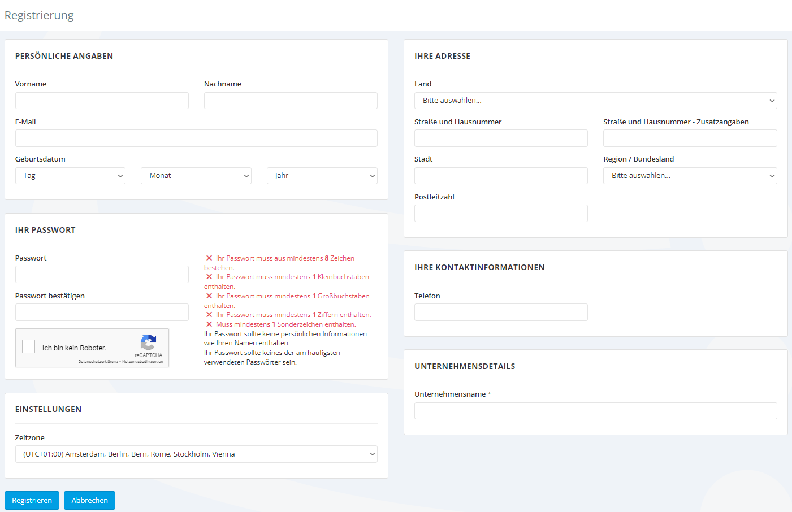Focus the Passwort bestätigen field
Screen dimensions: 792x512
pos(102,313)
